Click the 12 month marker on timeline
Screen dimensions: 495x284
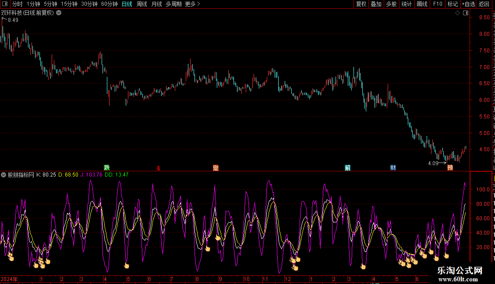pyautogui.click(x=288, y=279)
